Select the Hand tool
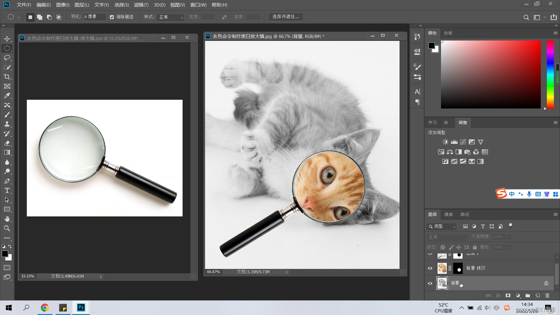This screenshot has height=315, width=560. click(7, 219)
